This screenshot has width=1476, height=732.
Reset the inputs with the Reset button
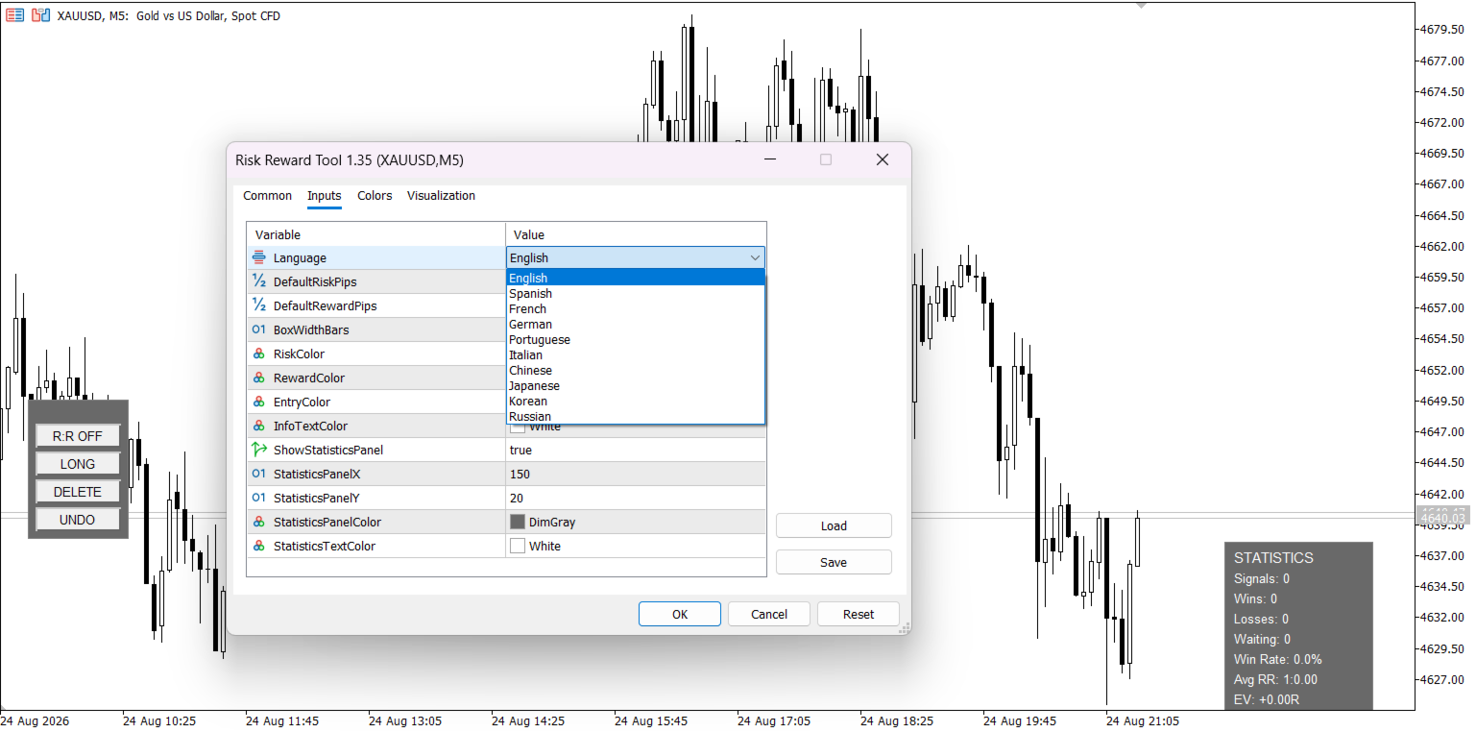coord(859,614)
